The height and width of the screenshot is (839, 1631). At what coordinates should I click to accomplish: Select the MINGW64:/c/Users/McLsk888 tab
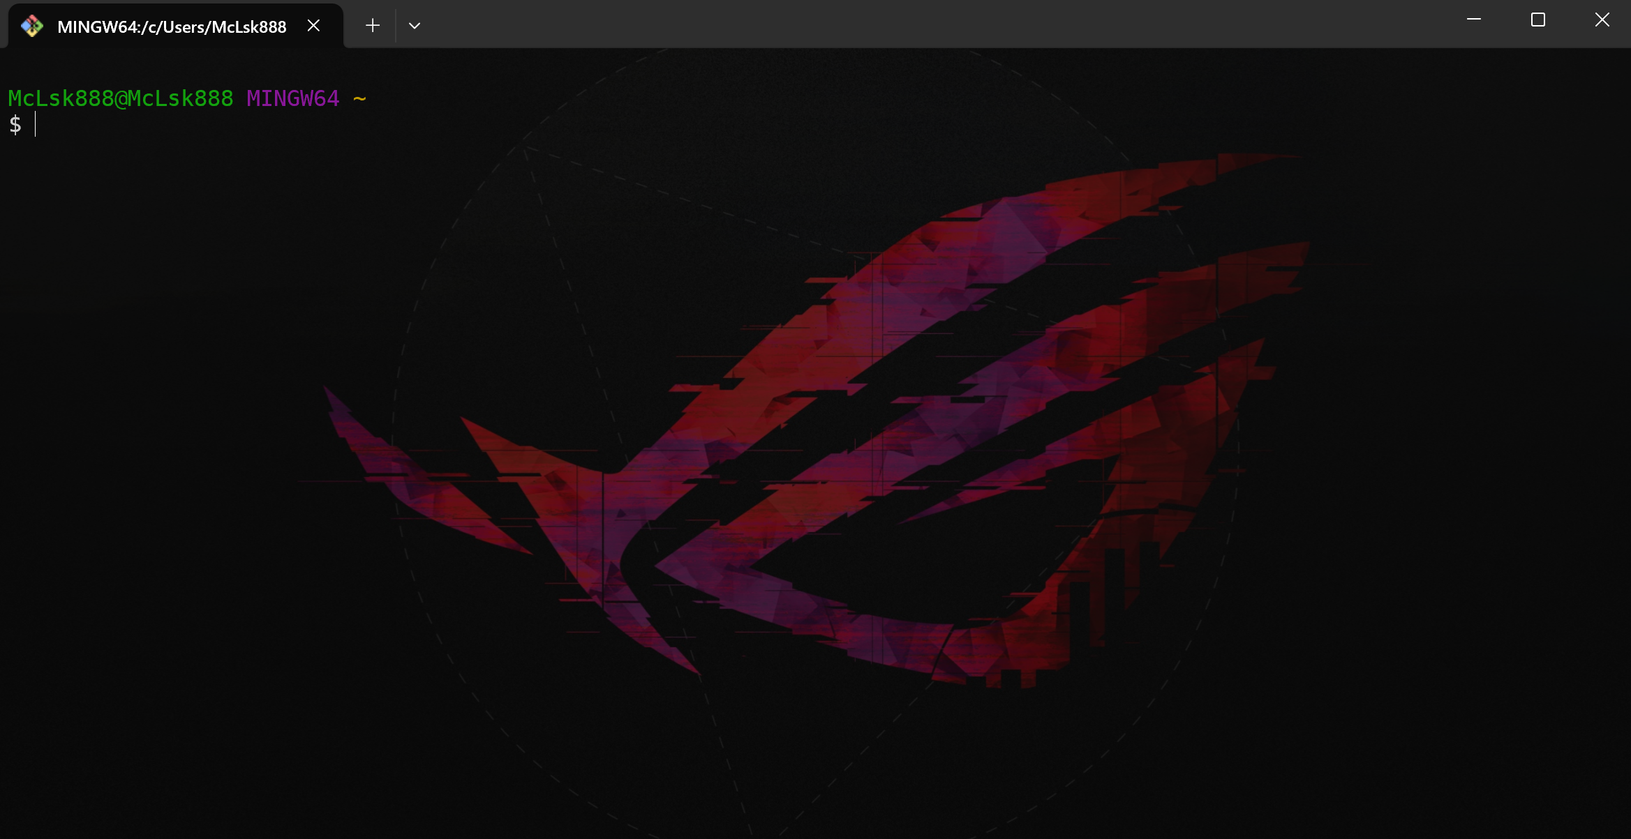click(x=172, y=27)
